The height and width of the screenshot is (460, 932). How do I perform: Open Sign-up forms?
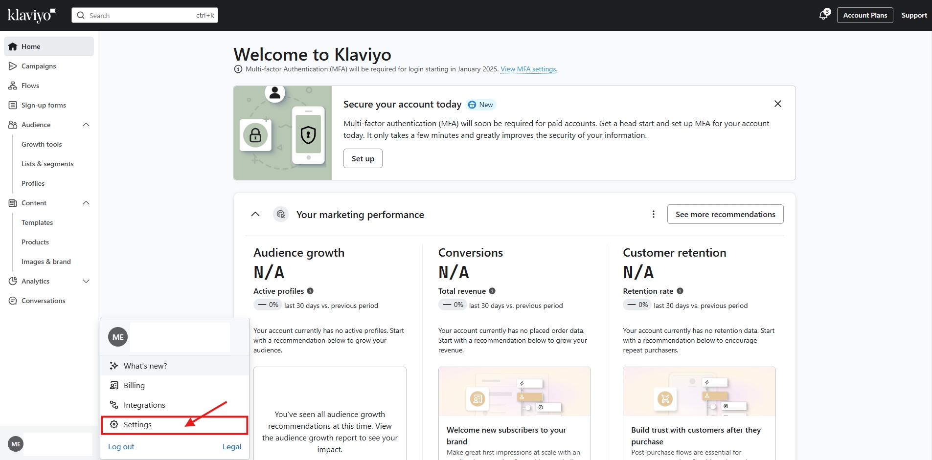click(49, 105)
